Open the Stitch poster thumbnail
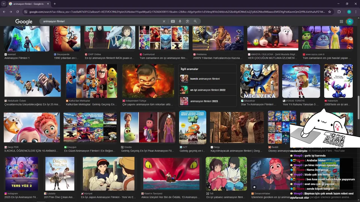The height and width of the screenshot is (202, 360). coord(338,81)
